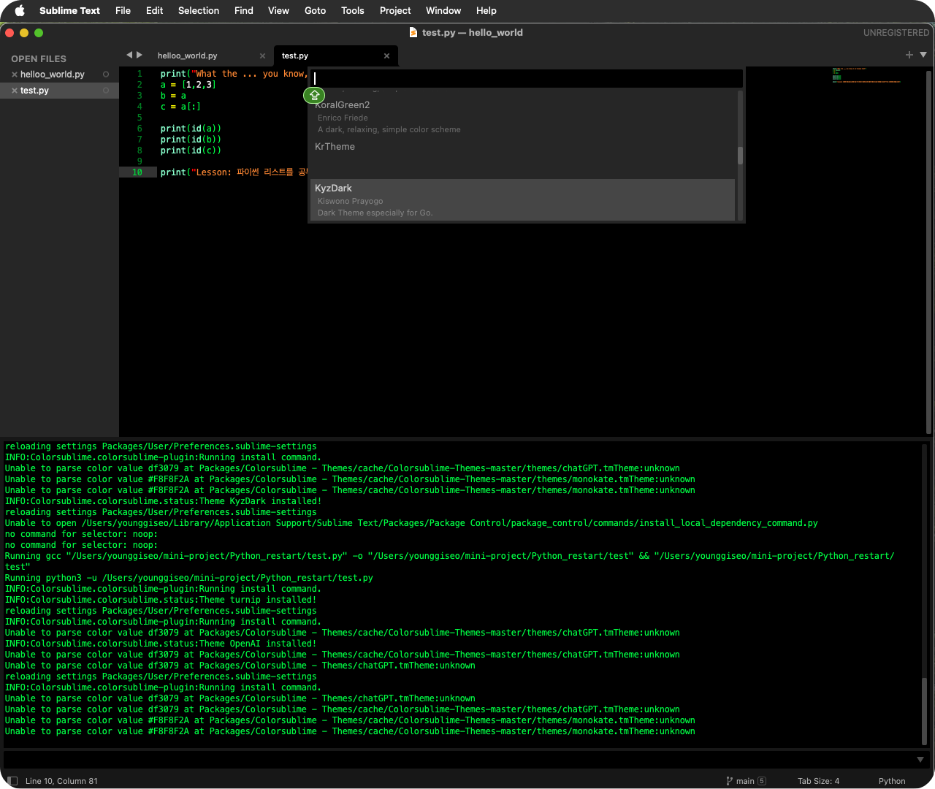935x789 pixels.
Task: Open the Tab Size: 4 selector
Action: tap(818, 781)
